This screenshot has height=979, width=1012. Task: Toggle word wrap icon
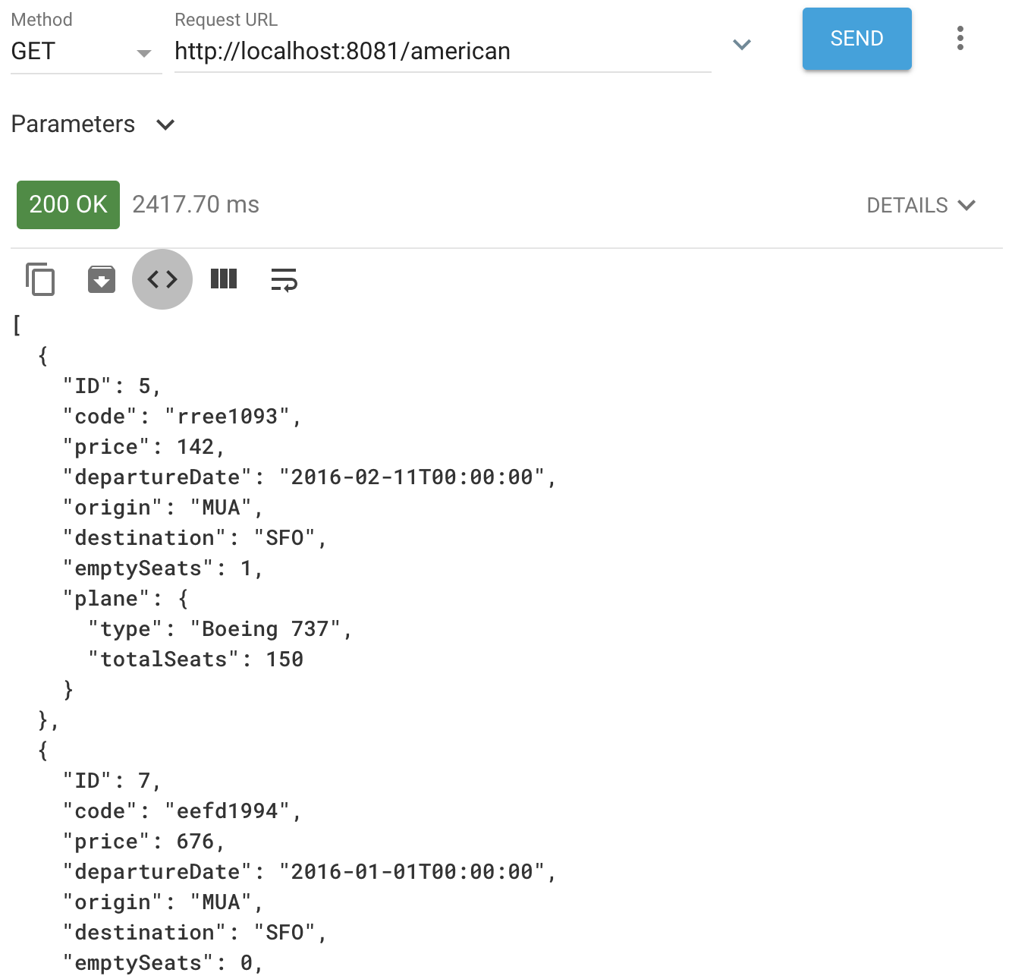coord(284,279)
